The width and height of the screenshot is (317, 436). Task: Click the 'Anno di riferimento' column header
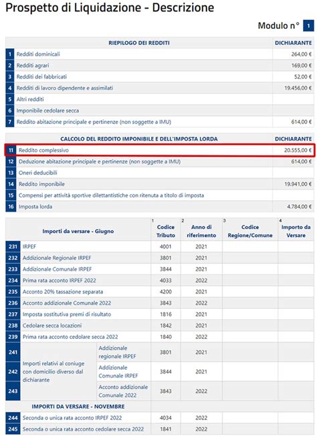(x=201, y=231)
